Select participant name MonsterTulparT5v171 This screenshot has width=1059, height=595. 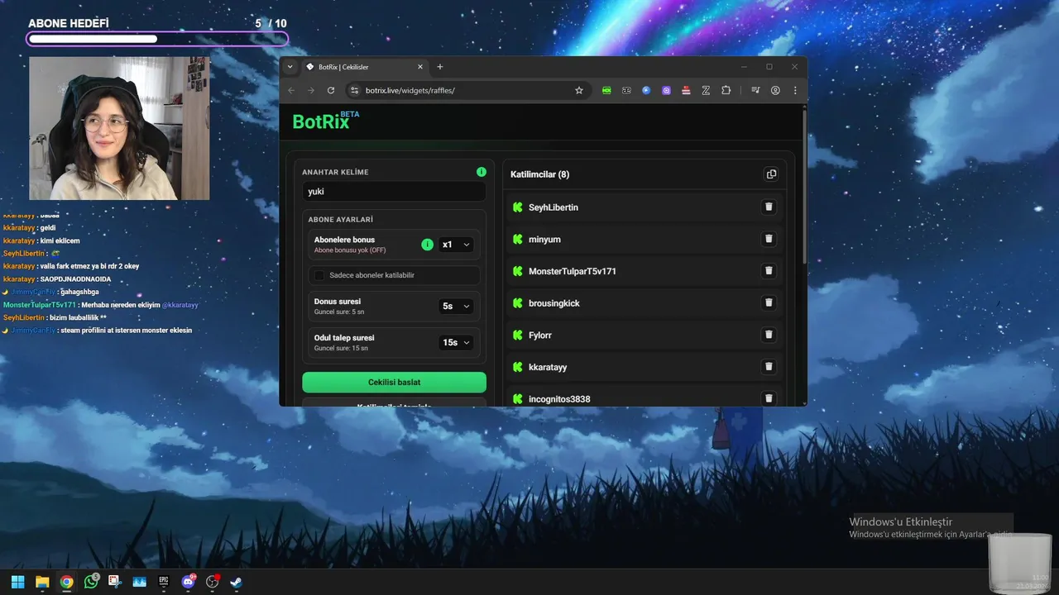(x=573, y=271)
